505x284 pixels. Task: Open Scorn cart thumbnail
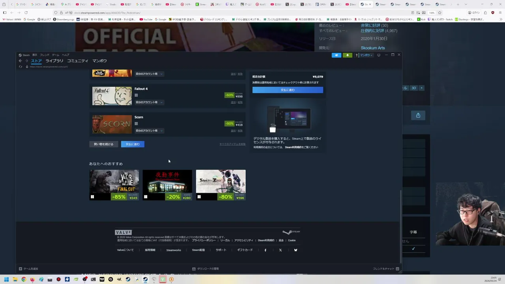[112, 125]
